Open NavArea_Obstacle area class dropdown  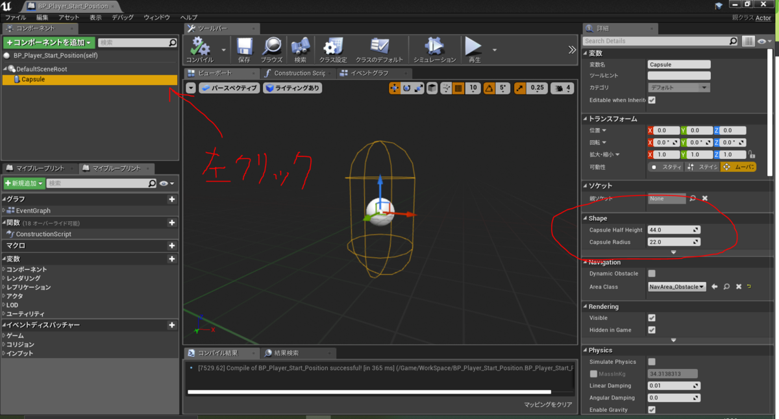[676, 287]
